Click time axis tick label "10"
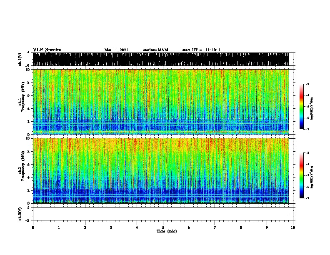The height and width of the screenshot is (255, 330). pos(293,227)
